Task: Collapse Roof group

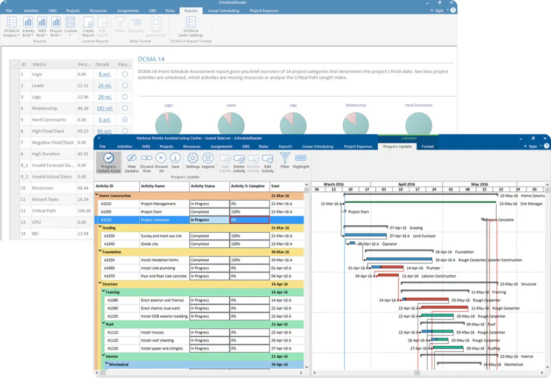Action: click(103, 323)
